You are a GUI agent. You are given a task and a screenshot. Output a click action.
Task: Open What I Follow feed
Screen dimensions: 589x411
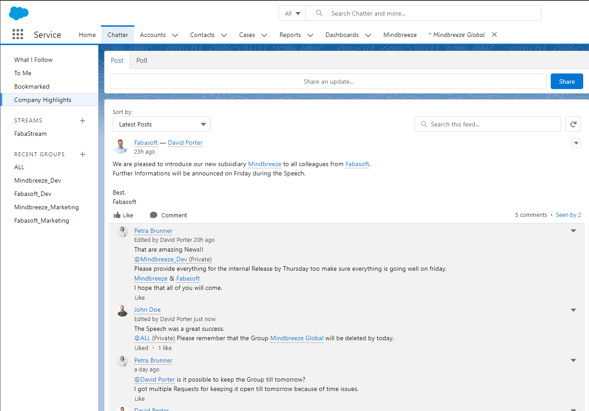pos(33,60)
